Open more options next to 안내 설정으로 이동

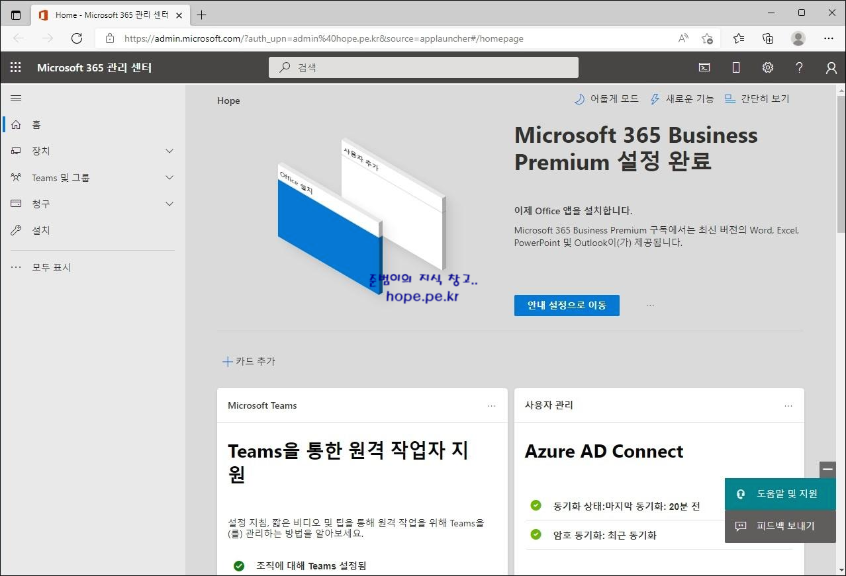650,306
